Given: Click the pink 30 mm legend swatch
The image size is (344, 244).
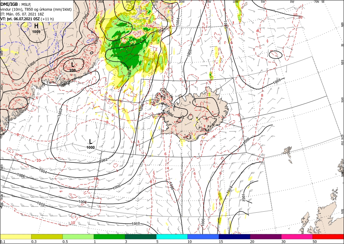Looking at the screenshot, I should (x=297, y=236).
